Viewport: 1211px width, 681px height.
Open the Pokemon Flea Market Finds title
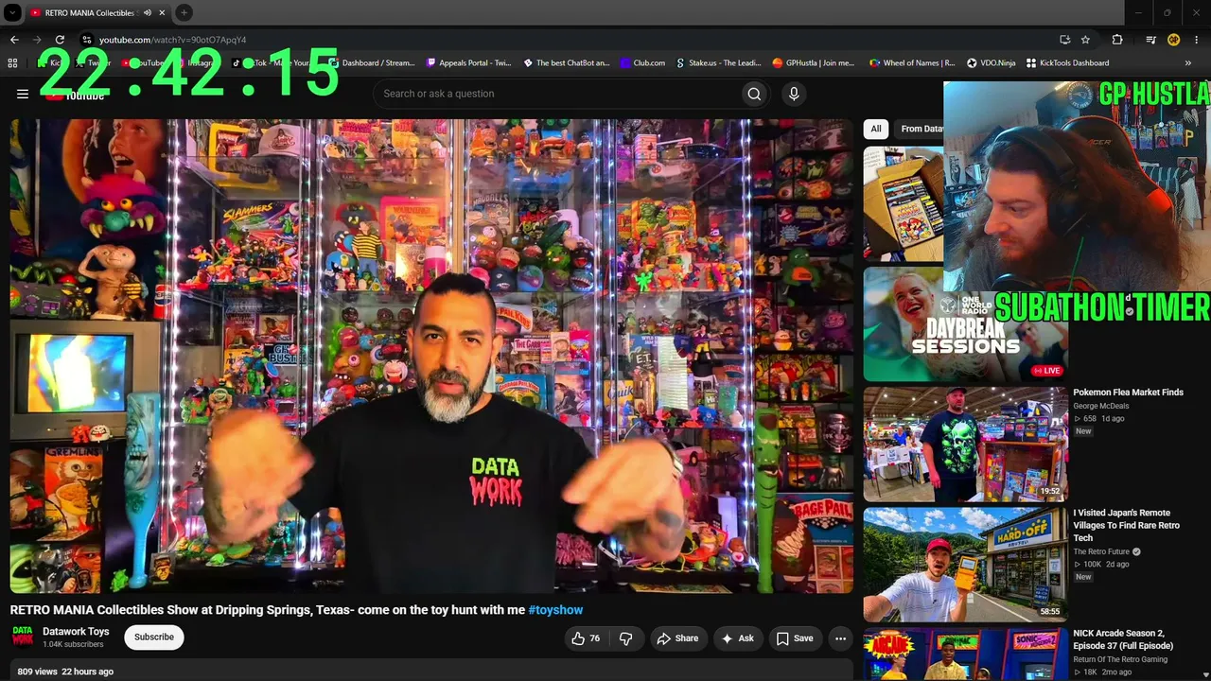click(1128, 393)
